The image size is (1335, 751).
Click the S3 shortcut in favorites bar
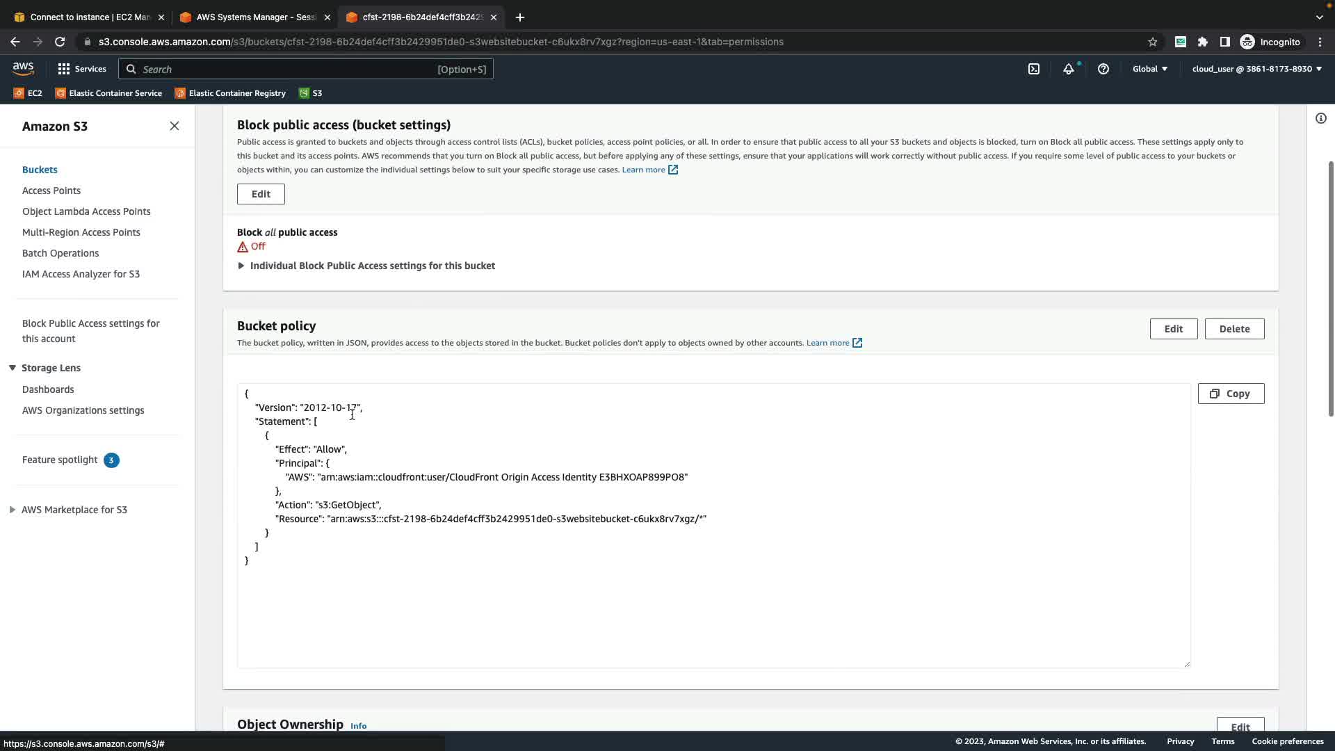pyautogui.click(x=311, y=93)
